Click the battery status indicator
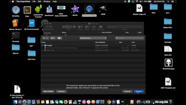This screenshot has width=186, height=105. coord(147,1)
